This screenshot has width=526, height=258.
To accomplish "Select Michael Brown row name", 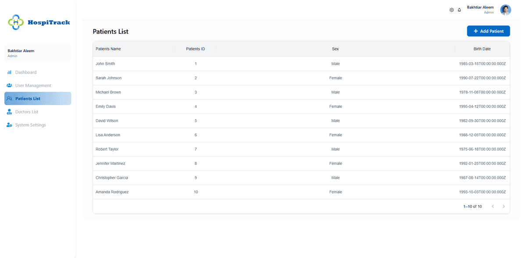I will pos(108,92).
